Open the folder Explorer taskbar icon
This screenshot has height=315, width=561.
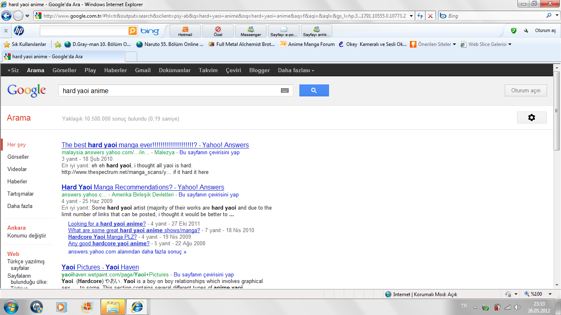pos(113,307)
